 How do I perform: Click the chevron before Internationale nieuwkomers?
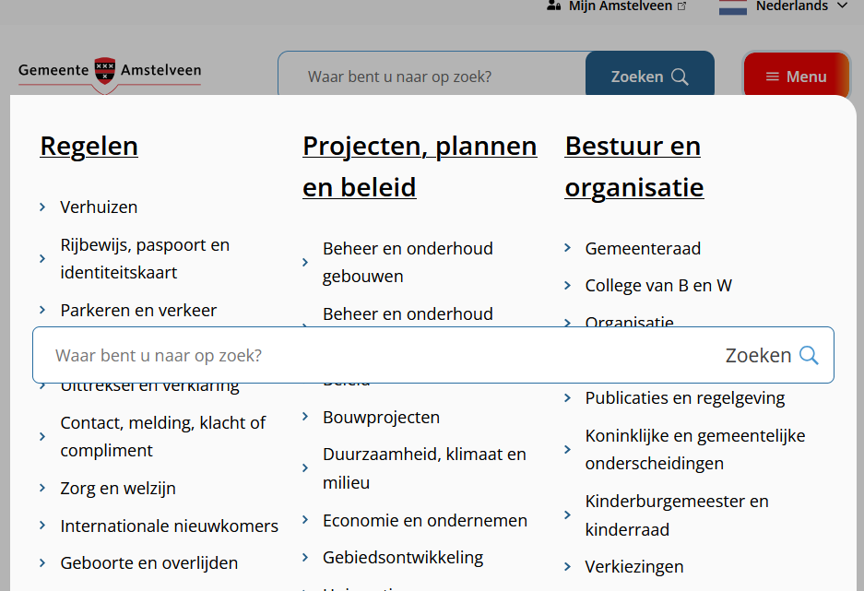pos(42,526)
